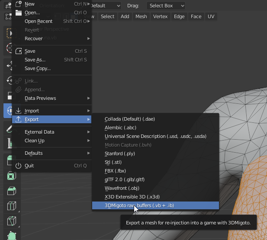Image resolution: width=267 pixels, height=240 pixels.
Task: Expand the Clean Up submenu
Action: [x=51, y=141]
